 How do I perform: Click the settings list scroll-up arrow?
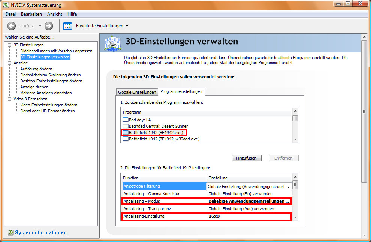coord(295,177)
